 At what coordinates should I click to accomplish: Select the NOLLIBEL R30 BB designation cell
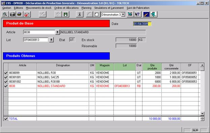click(63, 82)
